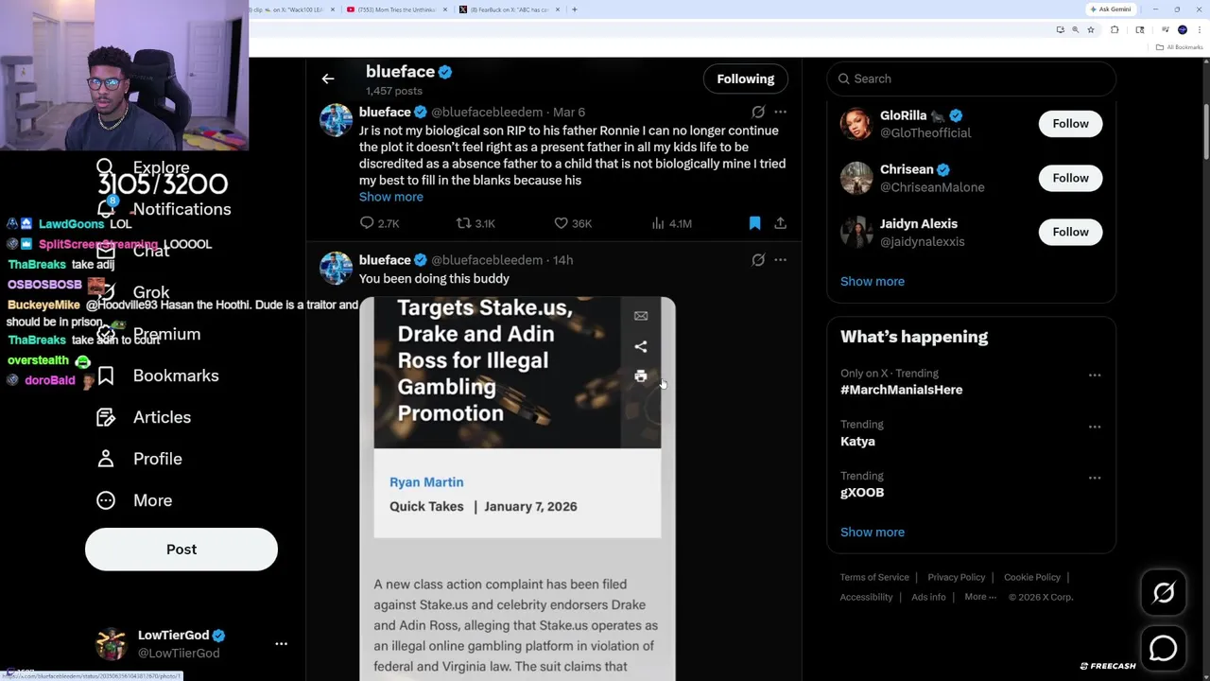Open options for #MarchManiaIsHere trend

1095,375
